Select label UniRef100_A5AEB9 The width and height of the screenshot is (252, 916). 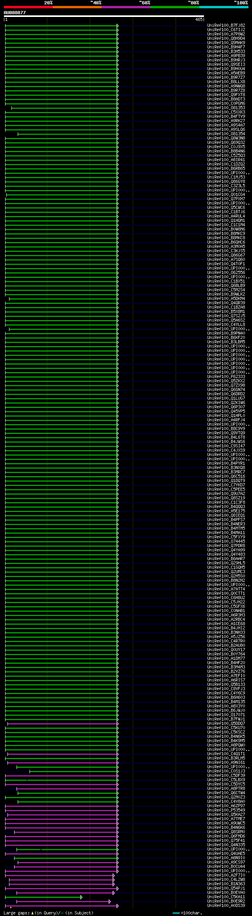[226, 73]
